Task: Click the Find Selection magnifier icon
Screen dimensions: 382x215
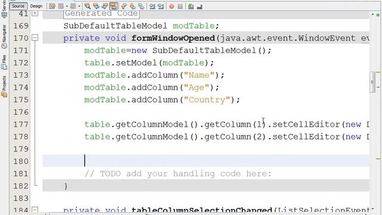Action: [x=87, y=7]
